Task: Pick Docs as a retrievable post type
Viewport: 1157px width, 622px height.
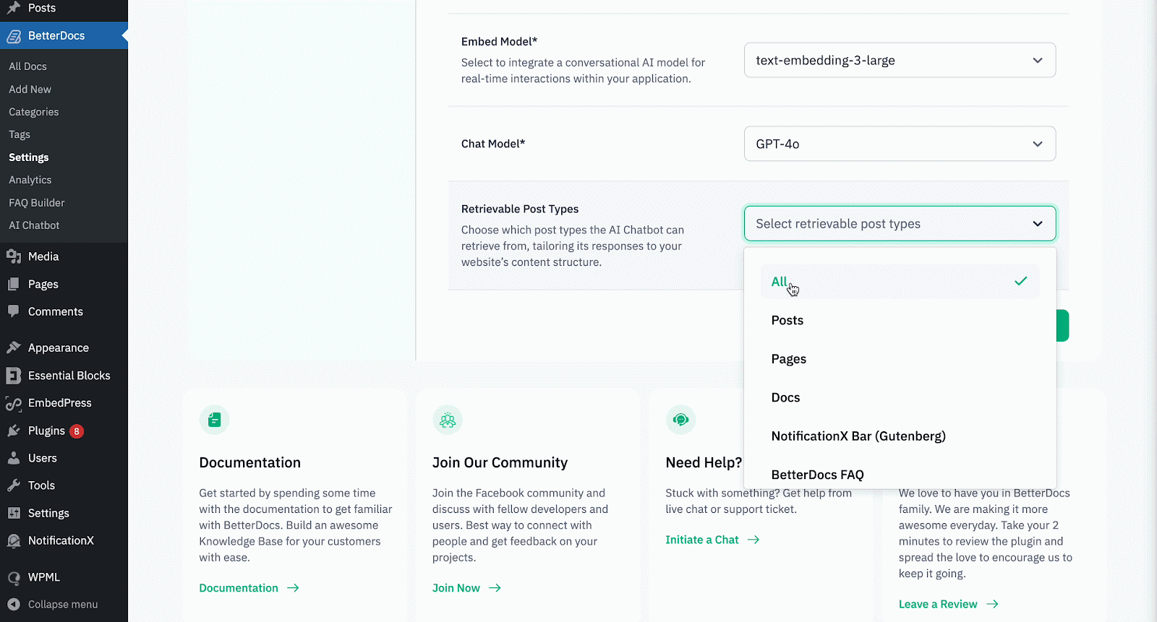Action: click(x=785, y=397)
